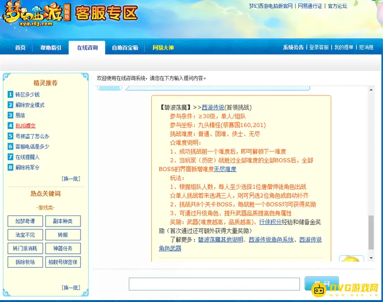
Task: Open the 网易大神 tab
Action: pos(163,47)
